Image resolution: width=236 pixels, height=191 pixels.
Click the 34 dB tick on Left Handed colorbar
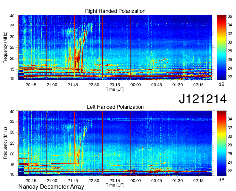(x=230, y=119)
